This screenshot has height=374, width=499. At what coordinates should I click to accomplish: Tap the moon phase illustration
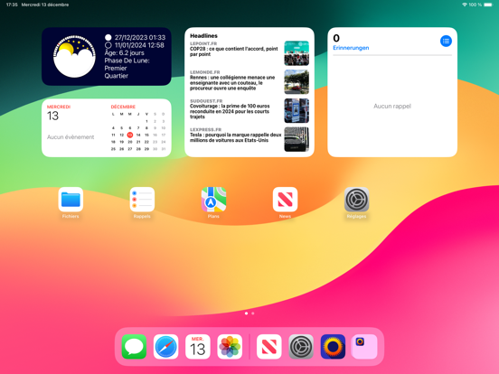click(x=74, y=56)
